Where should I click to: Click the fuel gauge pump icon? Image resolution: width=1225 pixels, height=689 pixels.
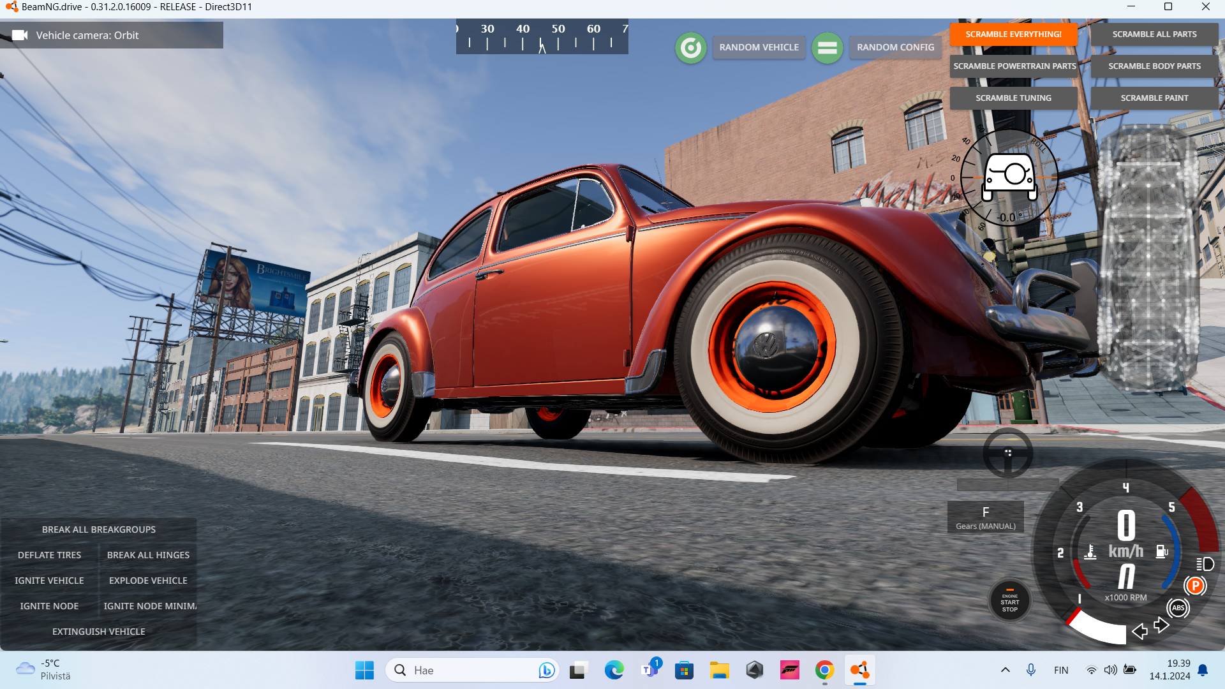click(1162, 551)
